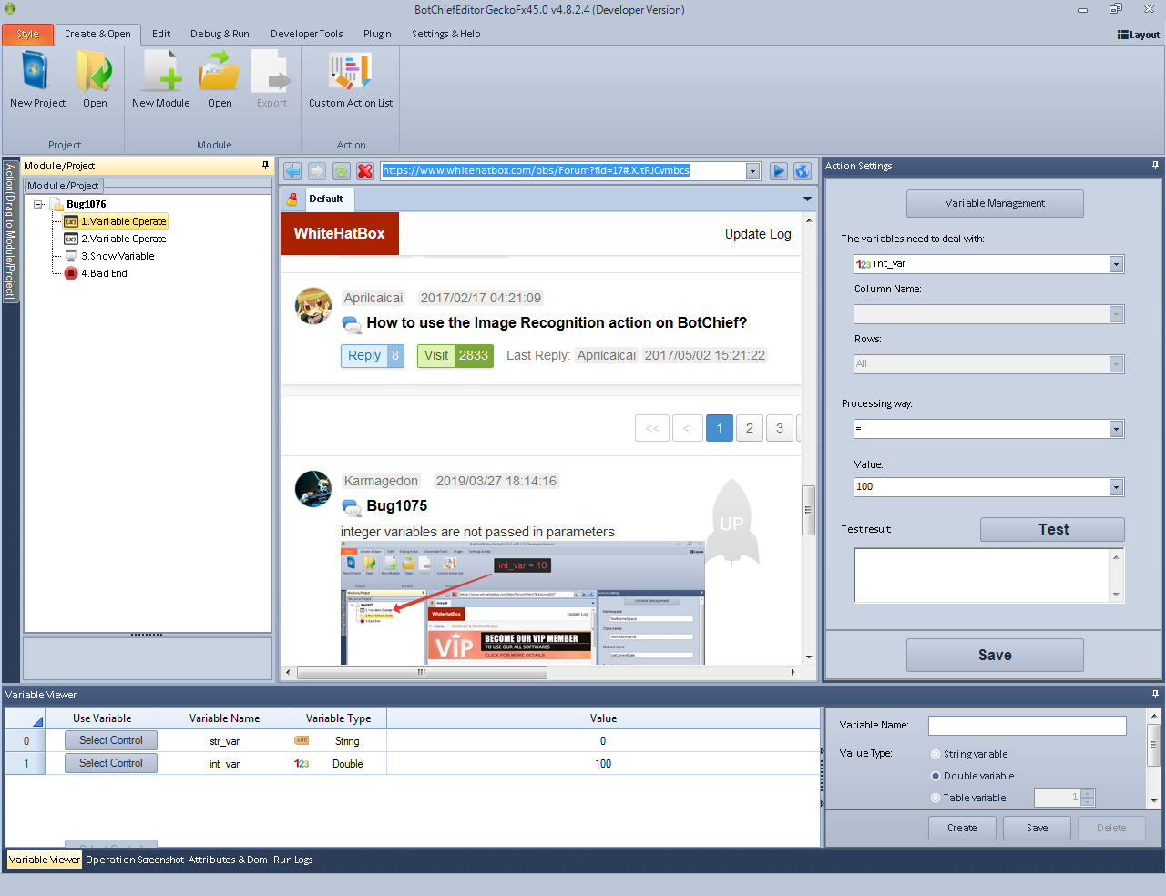Click the New Project icon
The width and height of the screenshot is (1166, 896).
click(37, 73)
